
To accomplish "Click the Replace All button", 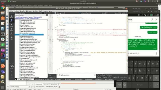I will coord(116,77).
